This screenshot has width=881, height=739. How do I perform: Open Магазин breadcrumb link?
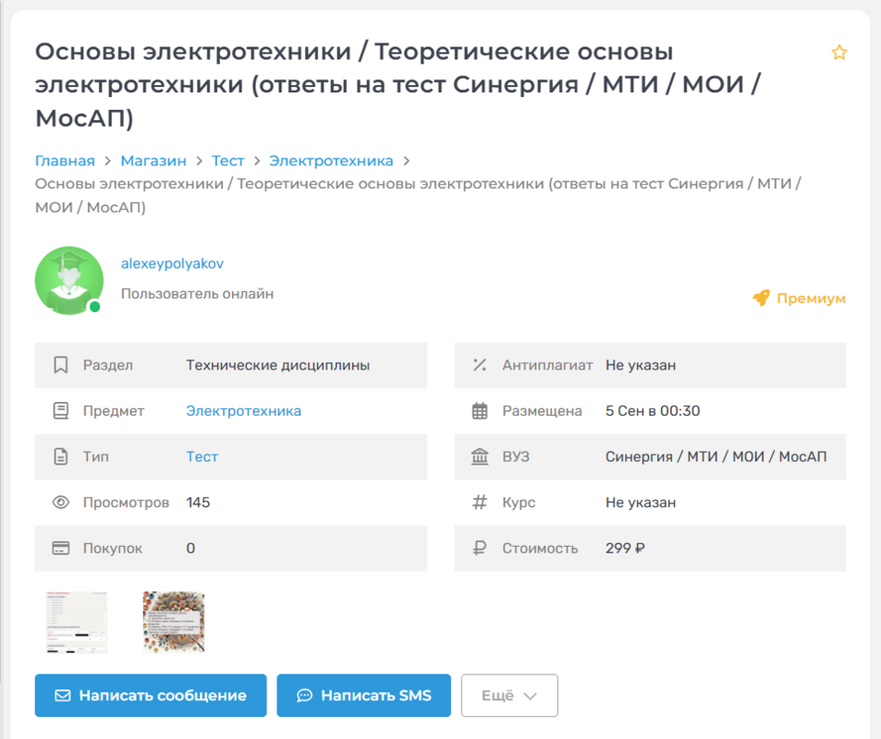point(153,161)
